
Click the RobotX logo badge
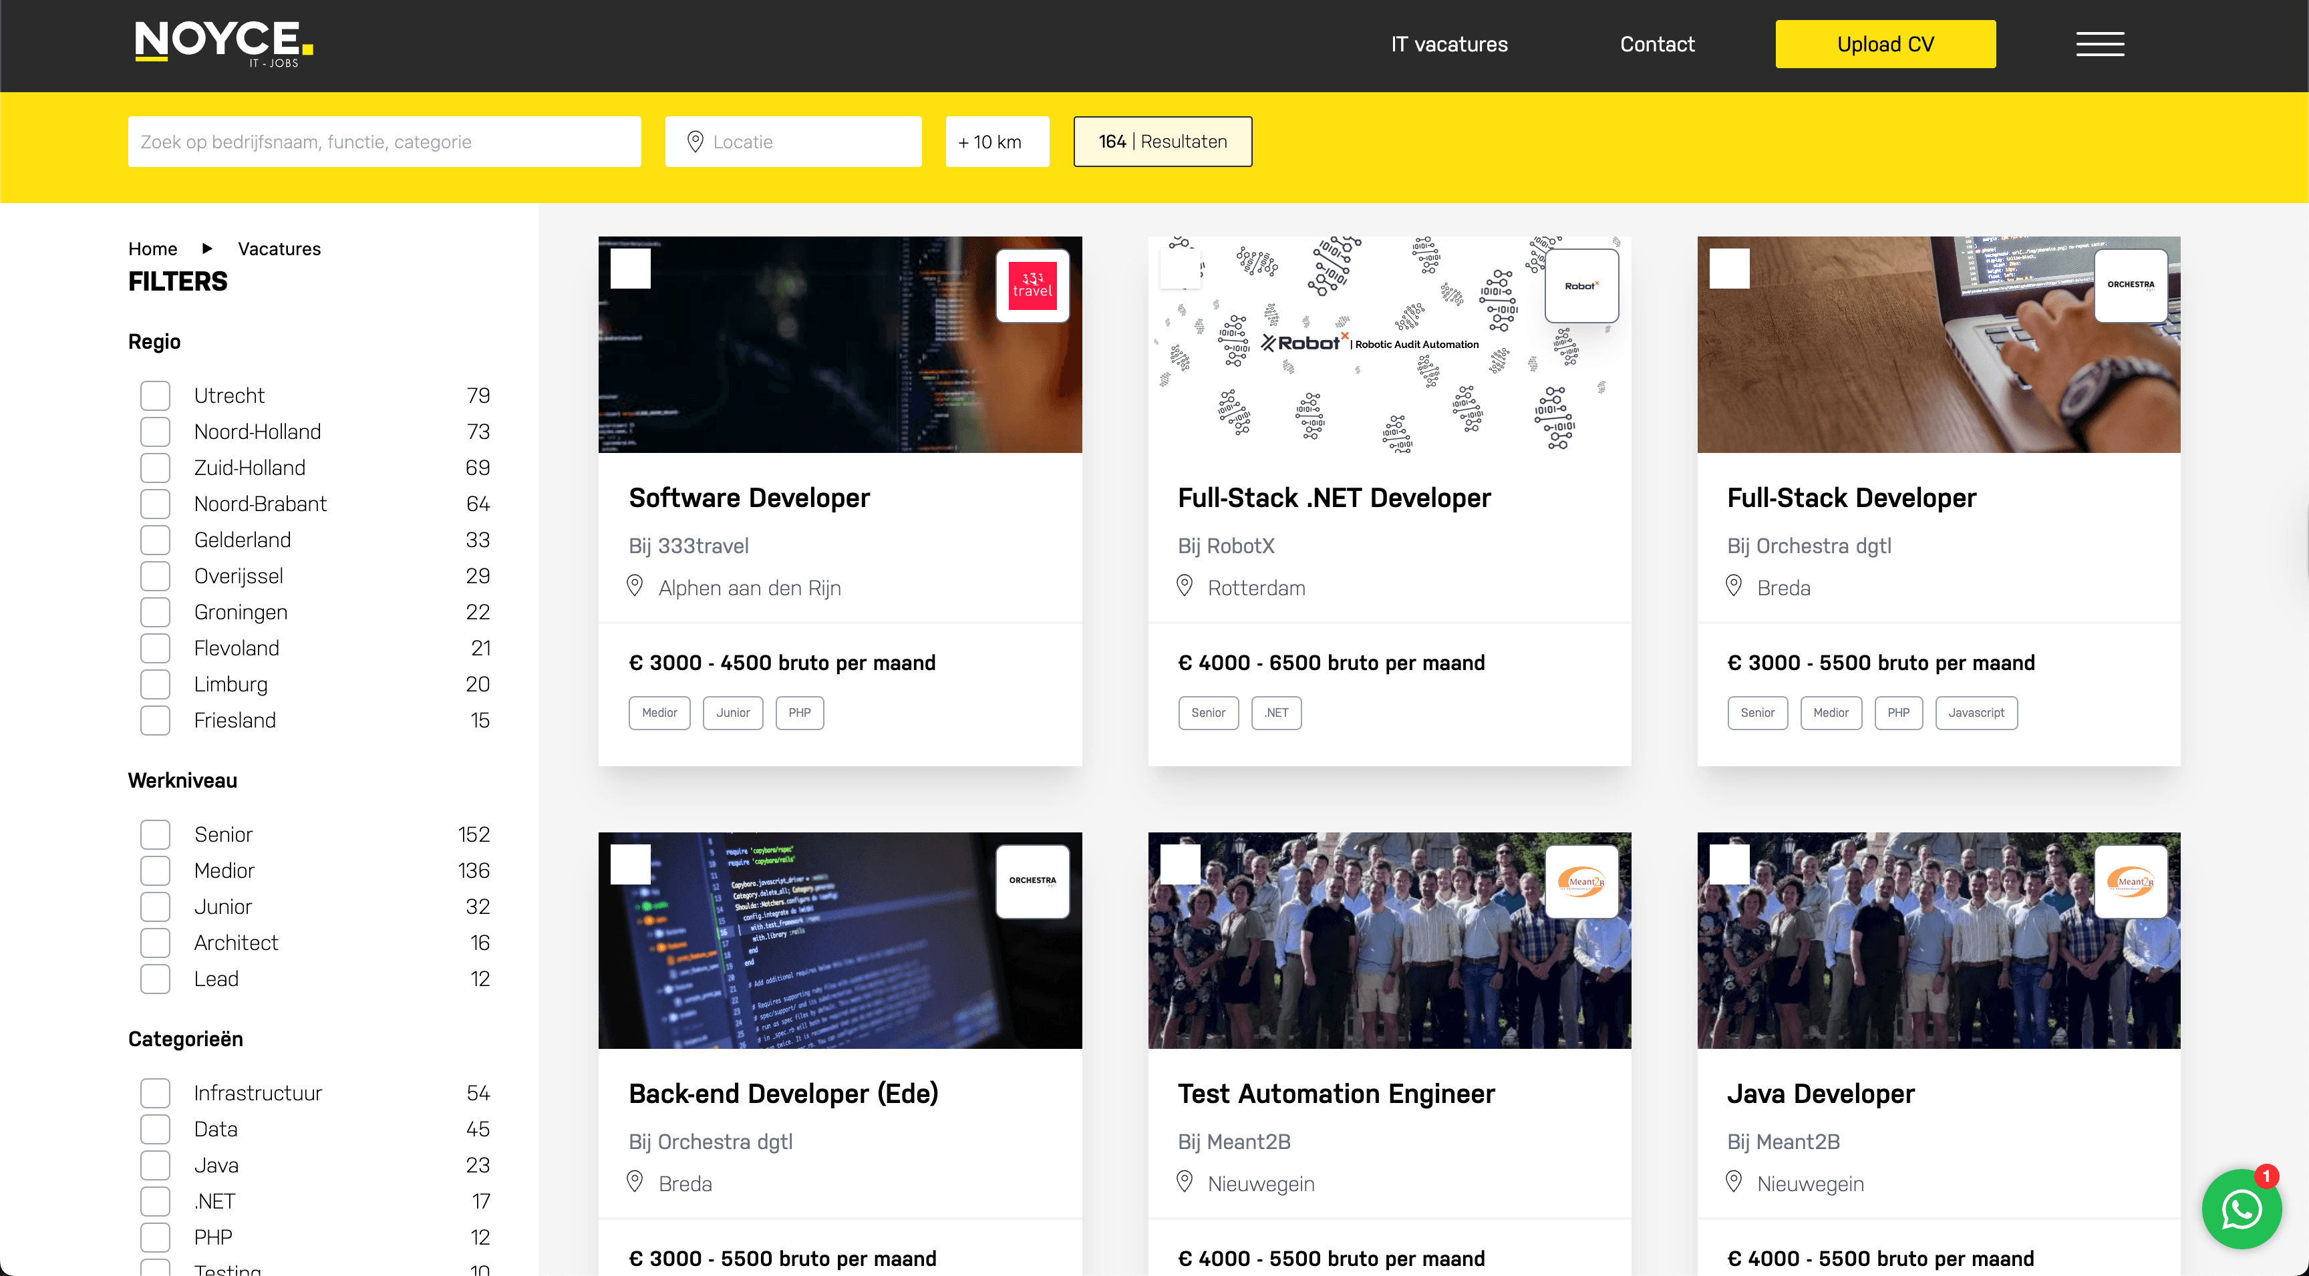[1581, 286]
